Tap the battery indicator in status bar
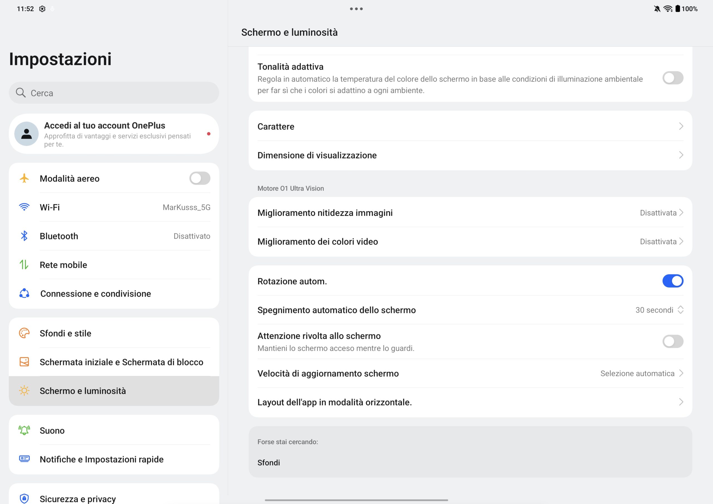713x504 pixels. pyautogui.click(x=678, y=9)
